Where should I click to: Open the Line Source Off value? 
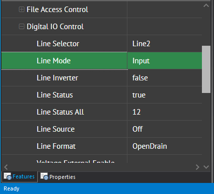[165, 129]
